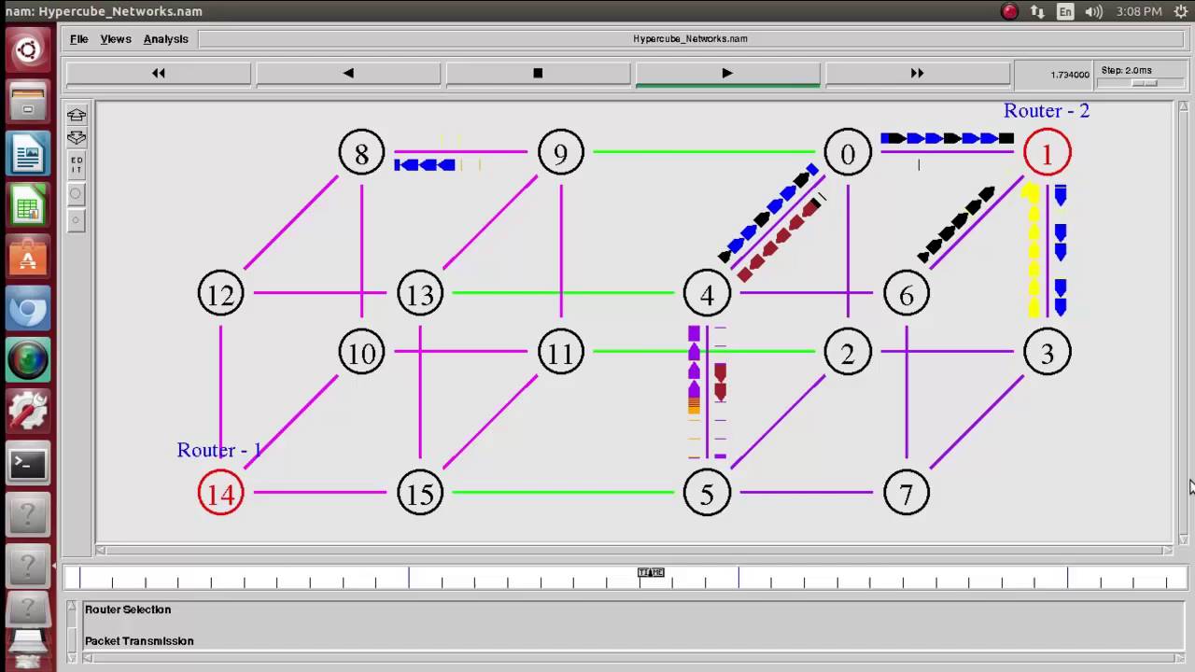Click the fast forward button
The image size is (1195, 672).
tap(917, 74)
